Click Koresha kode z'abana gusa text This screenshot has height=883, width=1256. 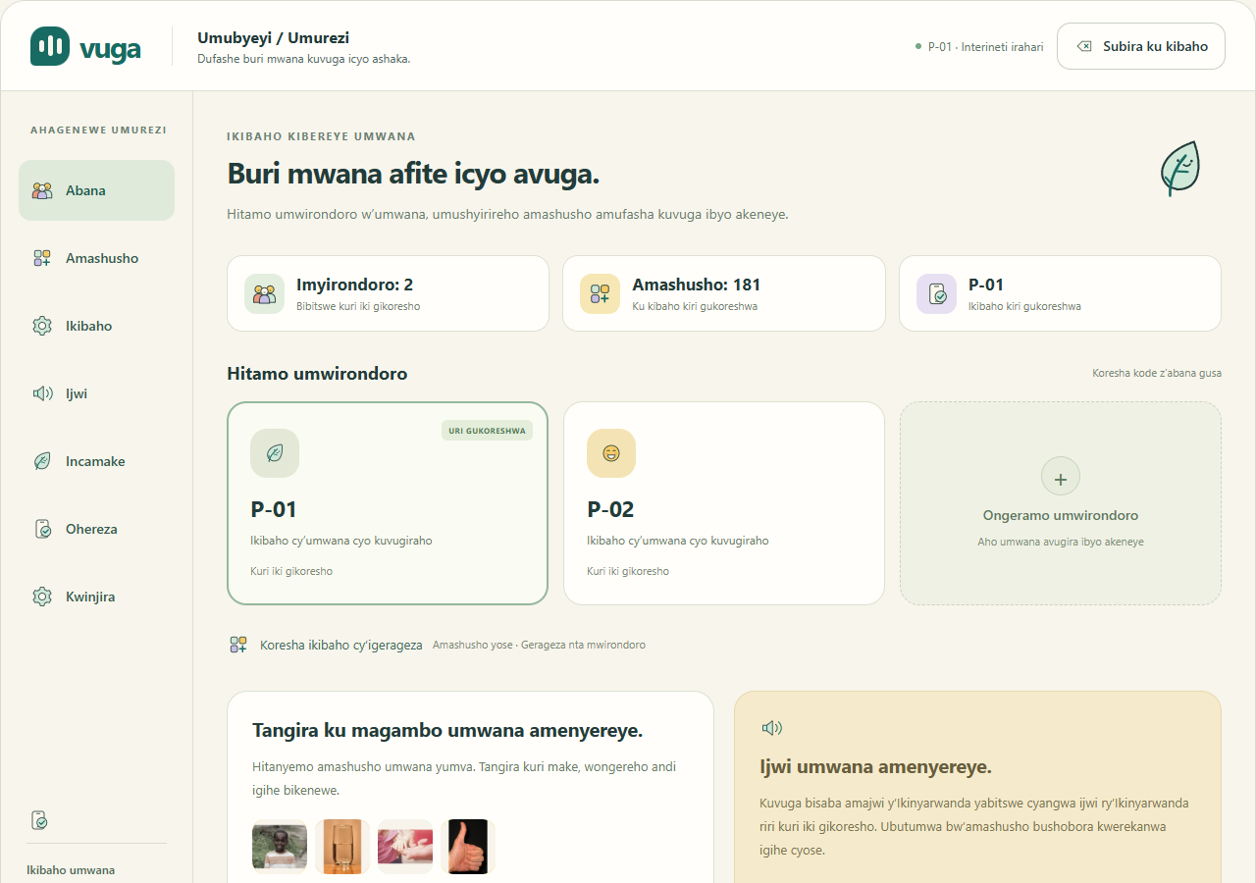1157,373
